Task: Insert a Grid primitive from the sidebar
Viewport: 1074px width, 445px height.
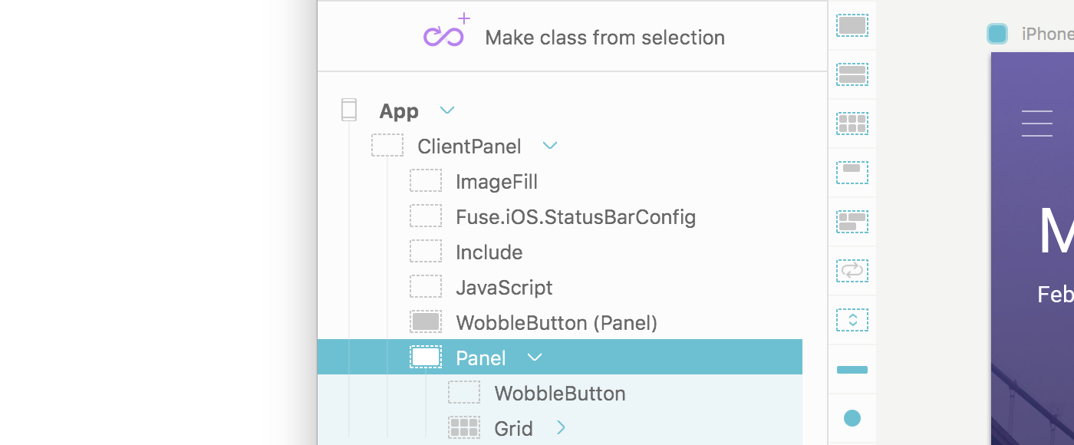Action: [852, 124]
